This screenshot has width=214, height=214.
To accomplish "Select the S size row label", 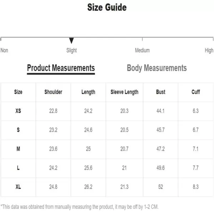I will 18,130.
